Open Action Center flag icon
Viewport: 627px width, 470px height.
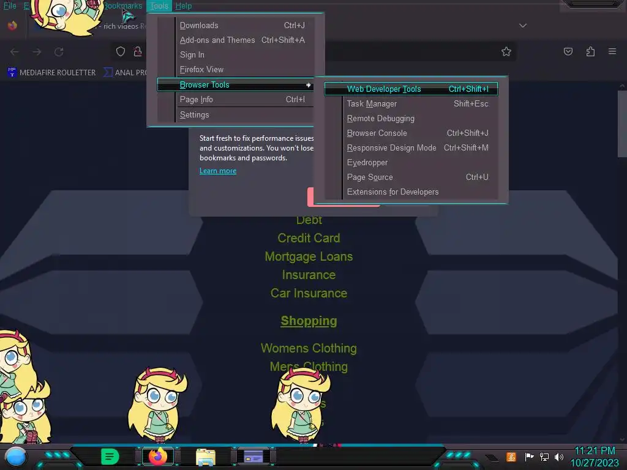click(529, 457)
